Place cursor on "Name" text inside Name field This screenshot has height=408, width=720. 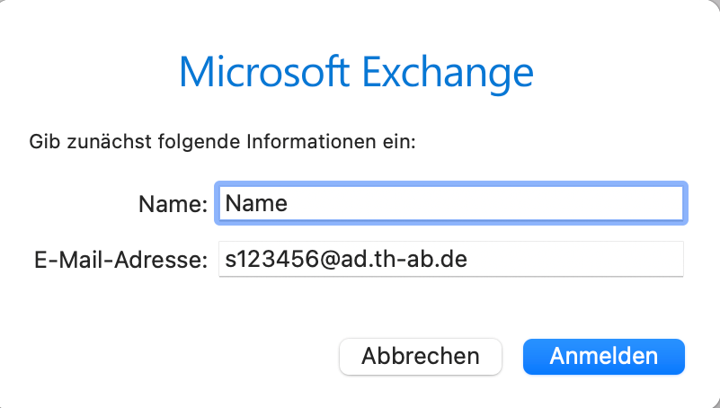point(256,203)
